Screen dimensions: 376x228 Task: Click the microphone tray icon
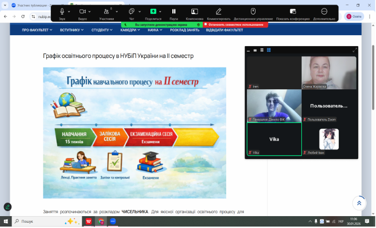316,221
